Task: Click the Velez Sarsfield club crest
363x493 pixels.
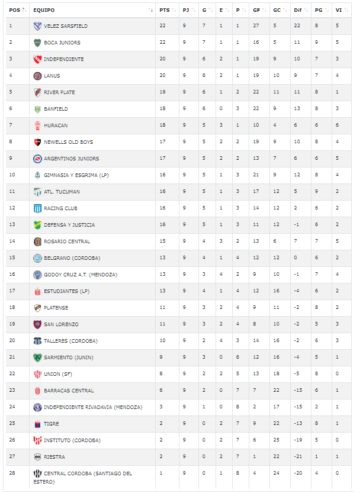Action: 37,26
